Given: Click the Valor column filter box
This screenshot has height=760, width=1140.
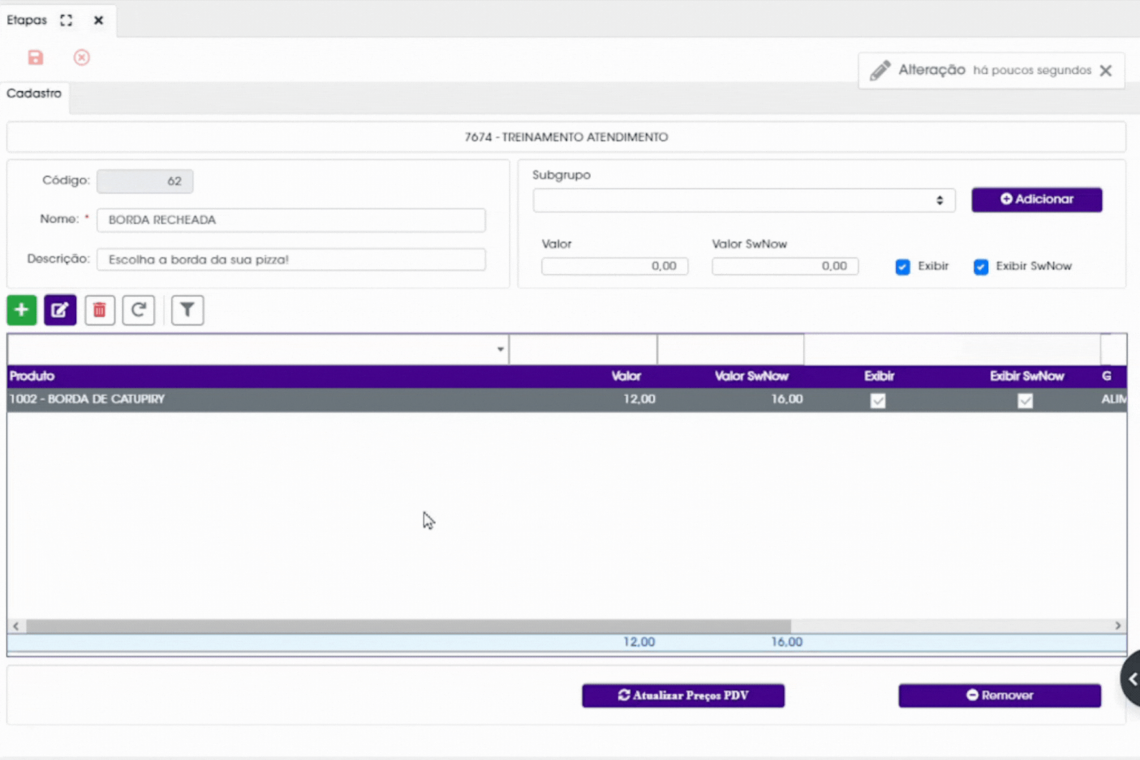Looking at the screenshot, I should [583, 349].
